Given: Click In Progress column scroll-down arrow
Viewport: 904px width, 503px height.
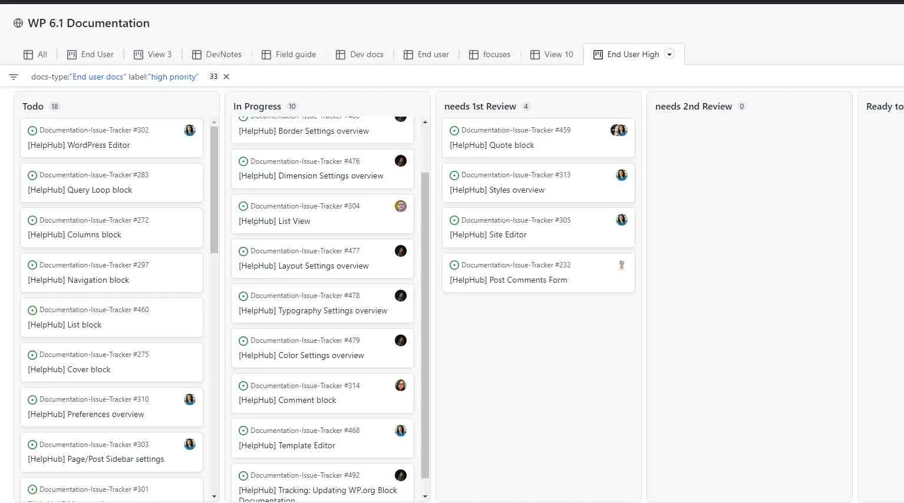Looking at the screenshot, I should point(425,497).
